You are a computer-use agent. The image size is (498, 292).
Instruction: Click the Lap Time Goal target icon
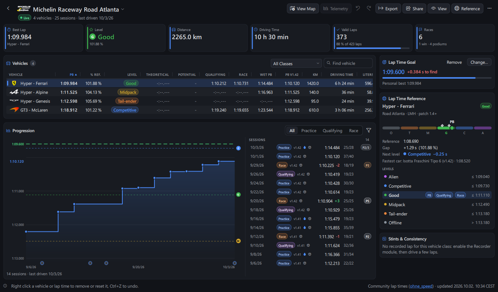385,62
